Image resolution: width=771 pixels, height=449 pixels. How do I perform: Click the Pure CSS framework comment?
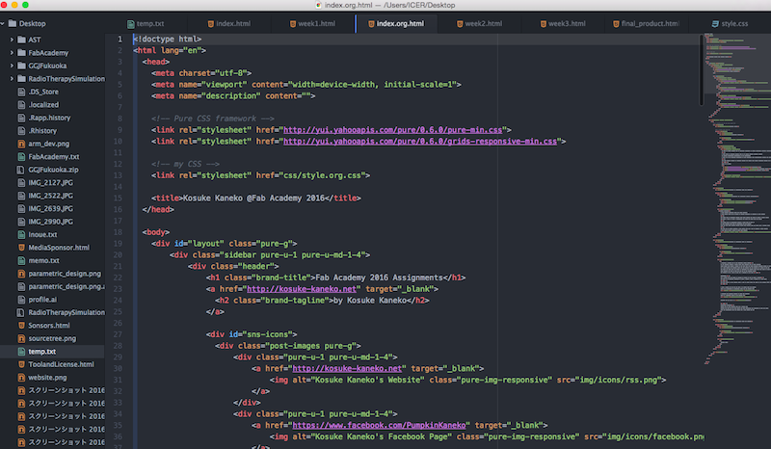coord(212,119)
